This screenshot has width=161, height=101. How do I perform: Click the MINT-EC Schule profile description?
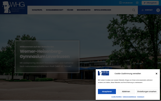coord(47,65)
